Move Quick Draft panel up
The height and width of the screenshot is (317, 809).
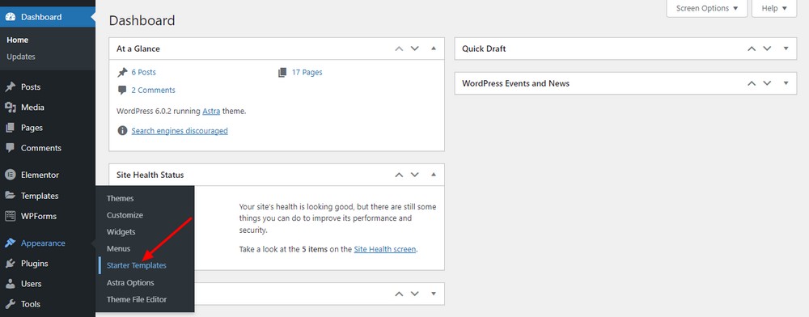pos(752,49)
